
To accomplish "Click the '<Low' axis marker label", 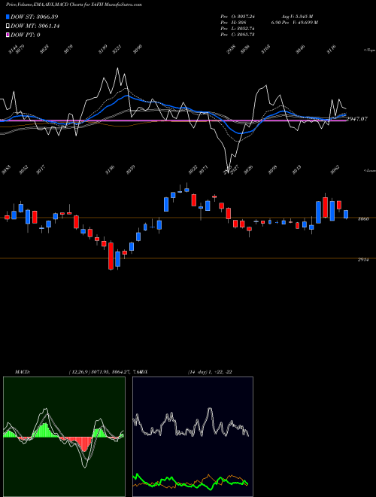I will tap(369, 170).
